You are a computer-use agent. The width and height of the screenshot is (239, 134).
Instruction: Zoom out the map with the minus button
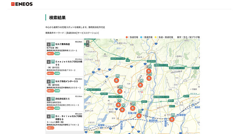click(88, 45)
